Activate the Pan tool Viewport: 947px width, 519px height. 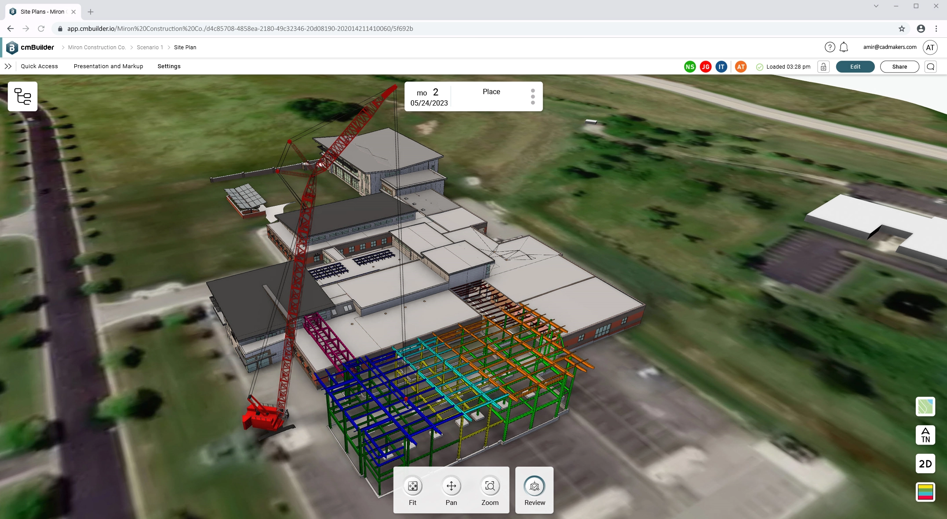pyautogui.click(x=451, y=486)
